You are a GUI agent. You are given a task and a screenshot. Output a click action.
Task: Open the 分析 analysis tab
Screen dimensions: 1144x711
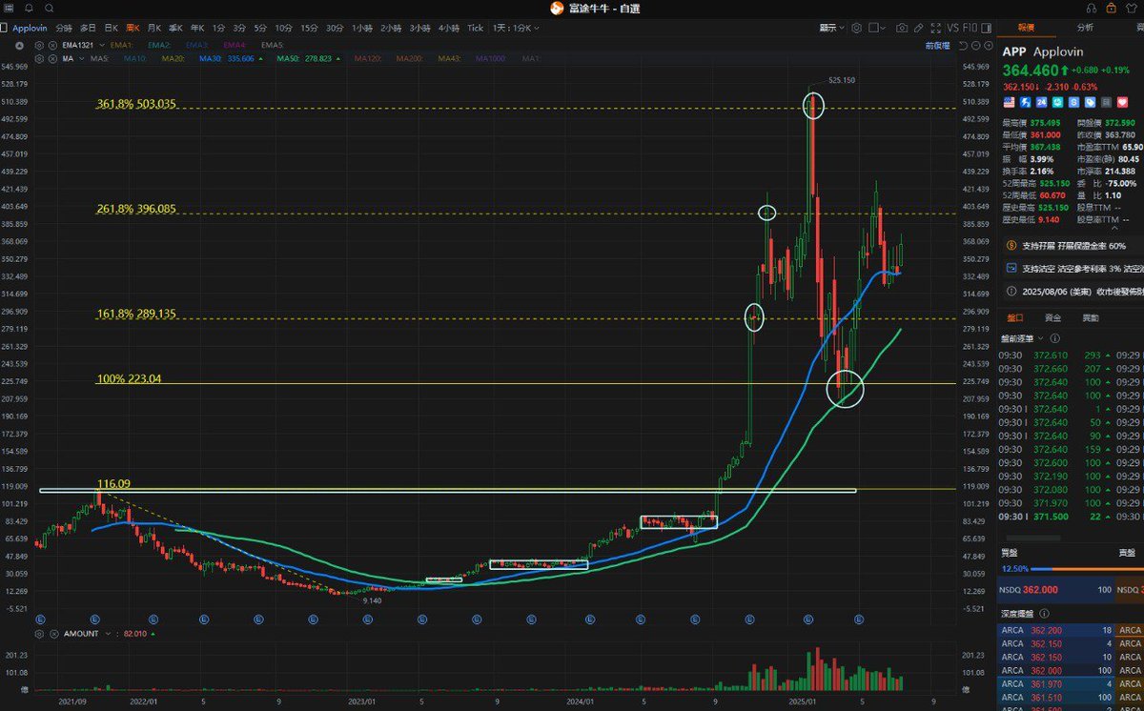coord(1085,28)
